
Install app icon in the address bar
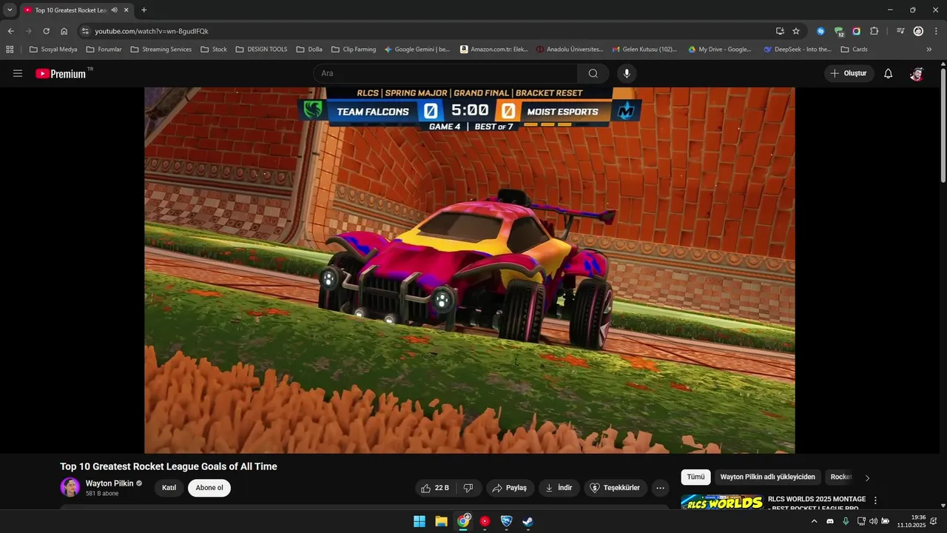click(780, 31)
